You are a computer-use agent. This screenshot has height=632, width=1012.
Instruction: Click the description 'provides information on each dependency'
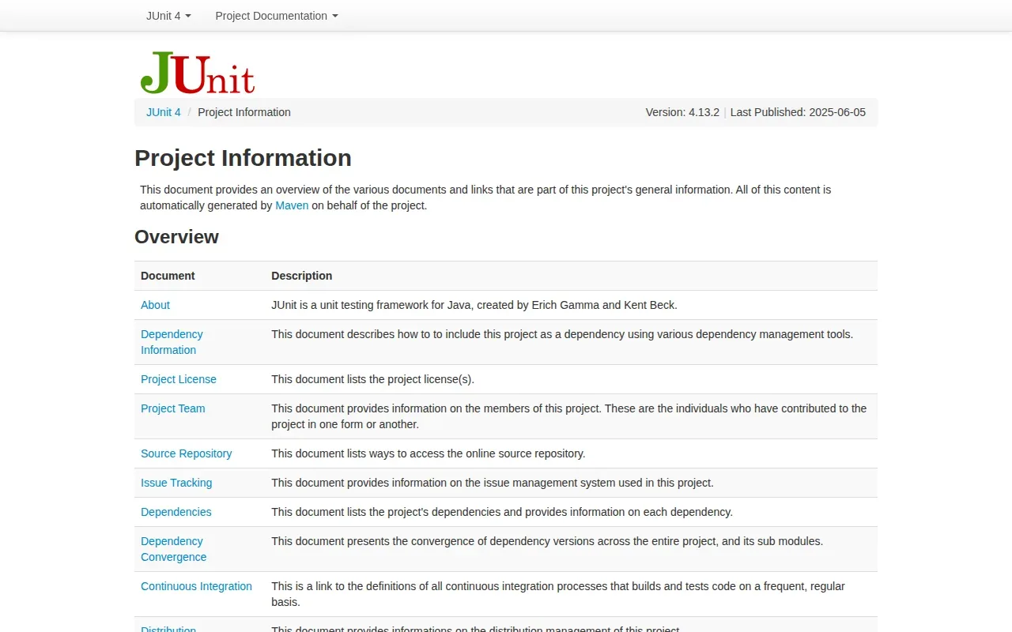[x=502, y=512]
